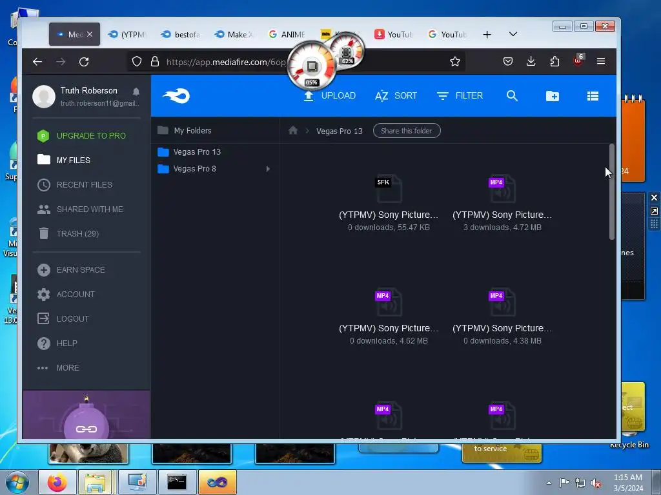The width and height of the screenshot is (661, 495).
Task: Switch to the red download-icon YouTub tab
Action: [394, 35]
